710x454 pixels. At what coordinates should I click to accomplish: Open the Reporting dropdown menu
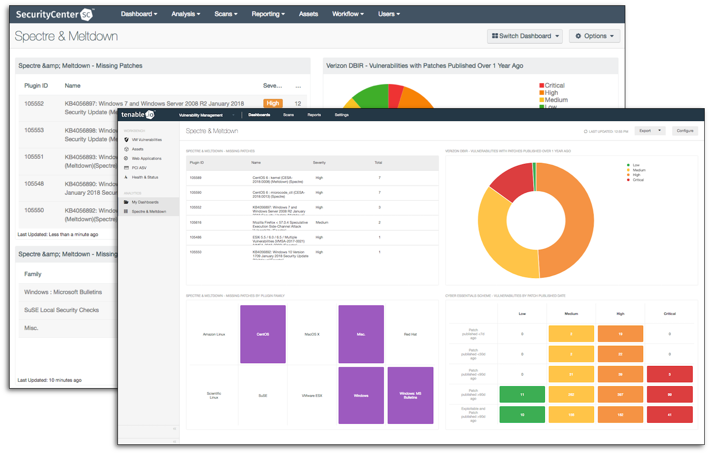pos(268,14)
